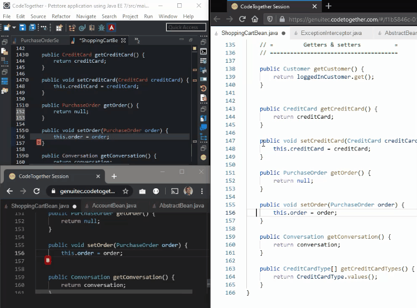Expand the New file dropdown arrow in Eclipse

pyautogui.click(x=13, y=27)
